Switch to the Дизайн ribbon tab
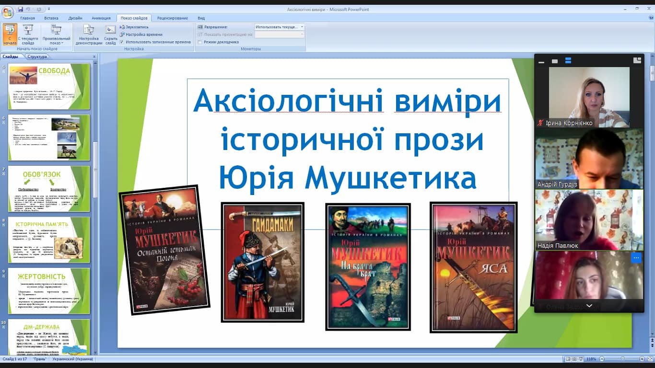The width and height of the screenshot is (655, 368). click(75, 18)
